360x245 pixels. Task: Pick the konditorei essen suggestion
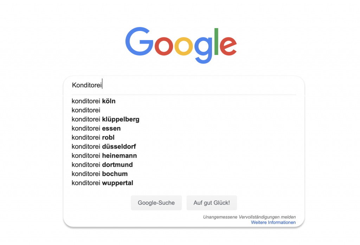click(184, 128)
